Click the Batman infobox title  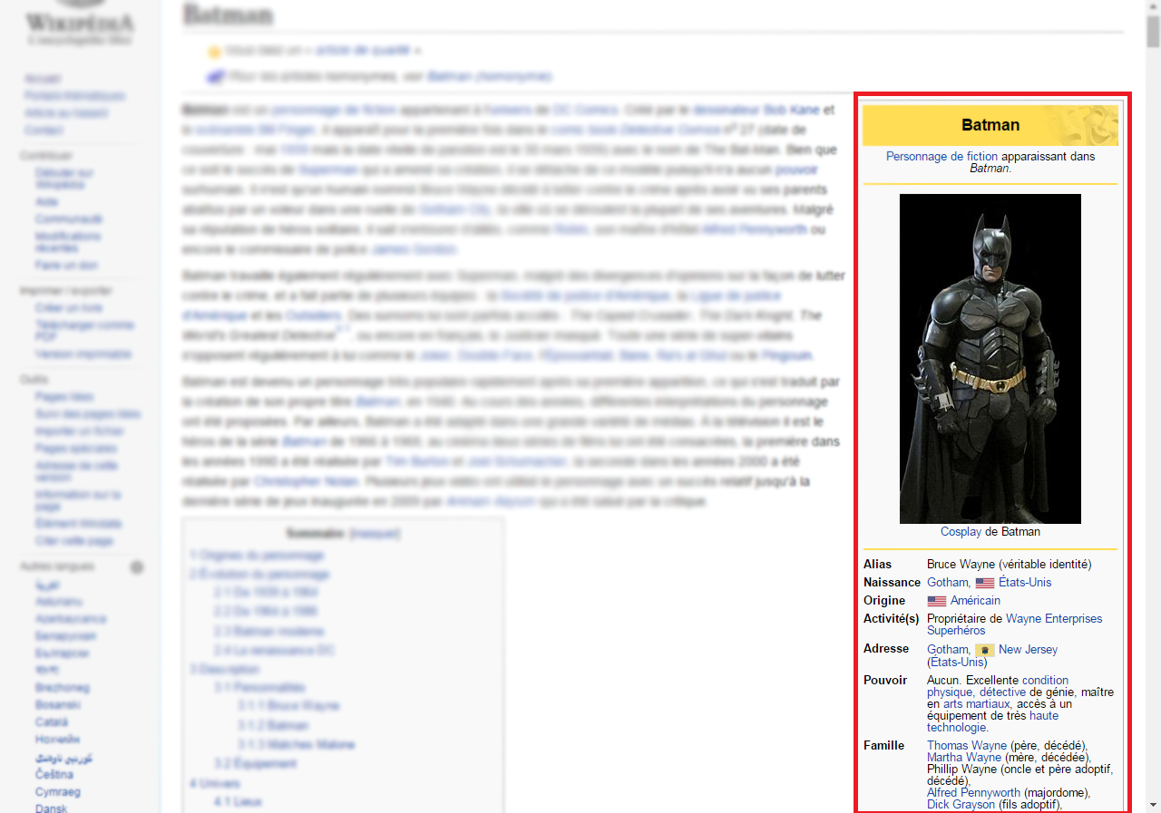coord(990,125)
